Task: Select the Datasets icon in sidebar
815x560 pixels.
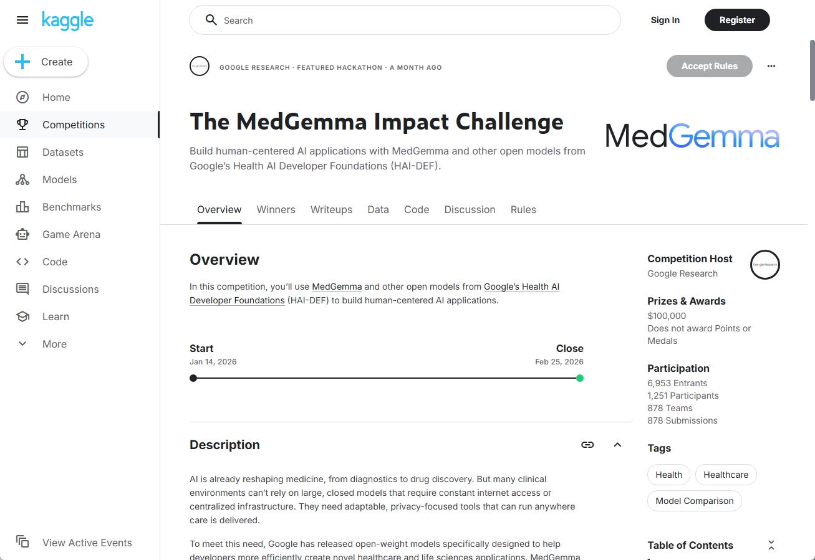Action: 22,152
